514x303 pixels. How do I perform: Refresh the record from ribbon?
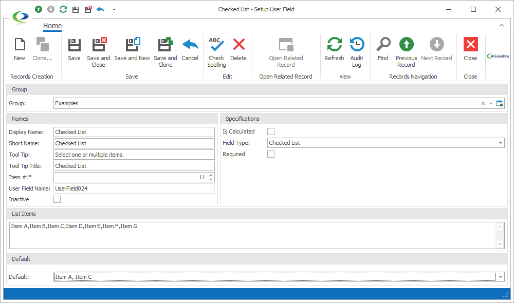[x=334, y=49]
